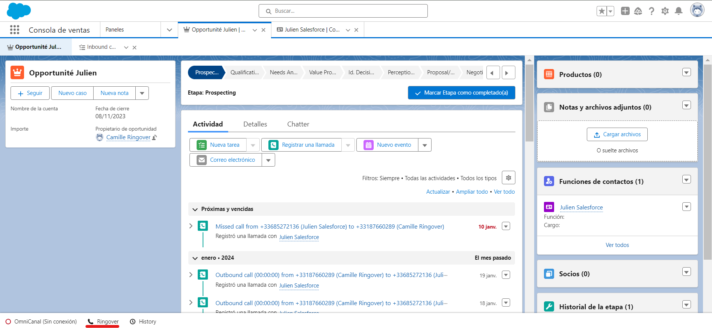Open the Favorites star icon

[602, 11]
